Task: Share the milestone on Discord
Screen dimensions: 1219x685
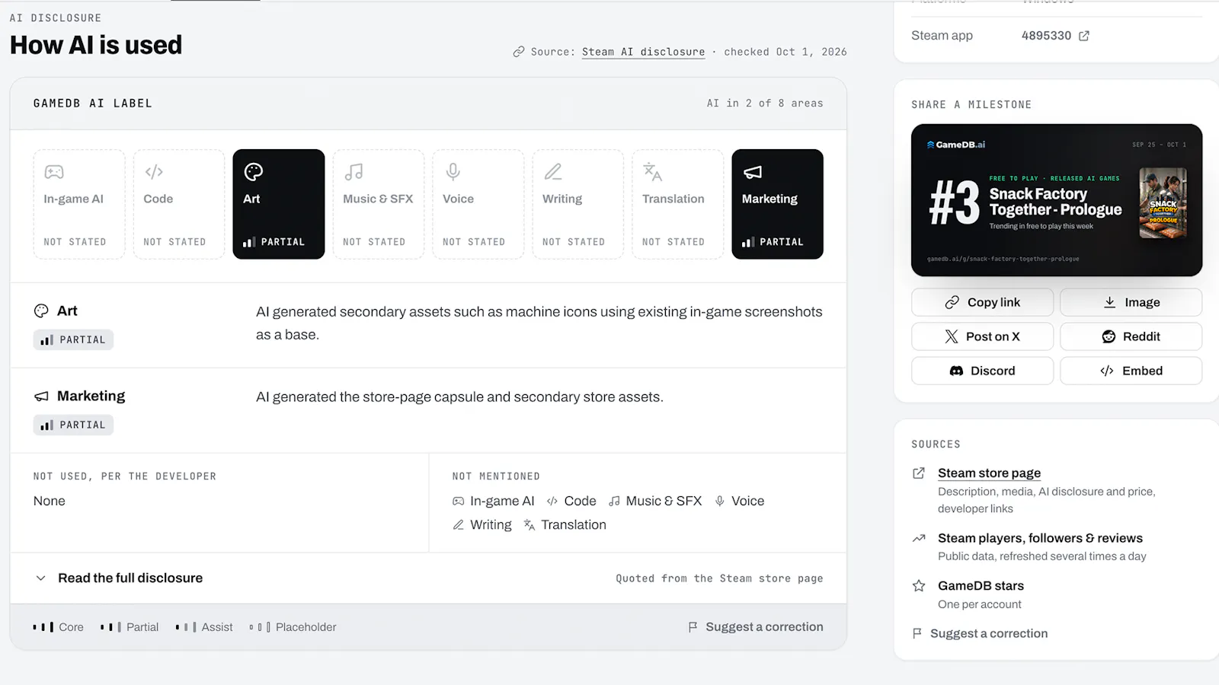Action: click(x=983, y=371)
